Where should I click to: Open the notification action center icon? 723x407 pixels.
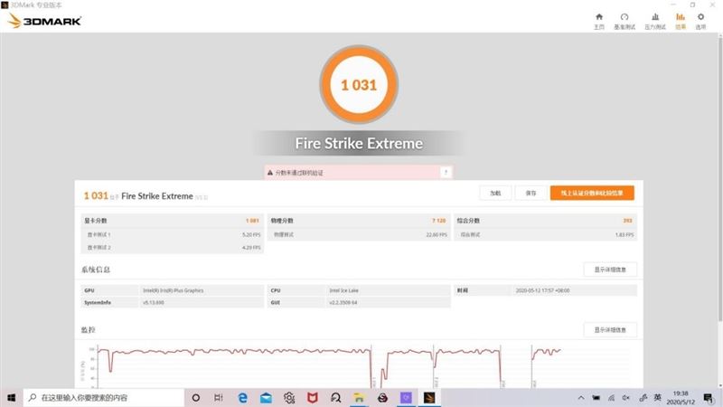tap(709, 397)
